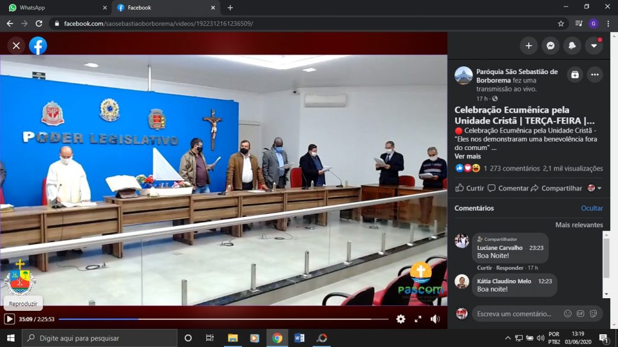The width and height of the screenshot is (618, 347).
Task: Open Kátia Claudino Melo's profile name
Action: click(x=504, y=281)
